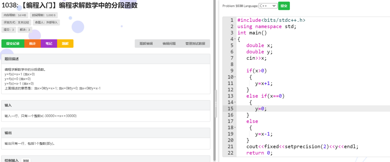Click the return 0; code line

pyautogui.click(x=259, y=153)
